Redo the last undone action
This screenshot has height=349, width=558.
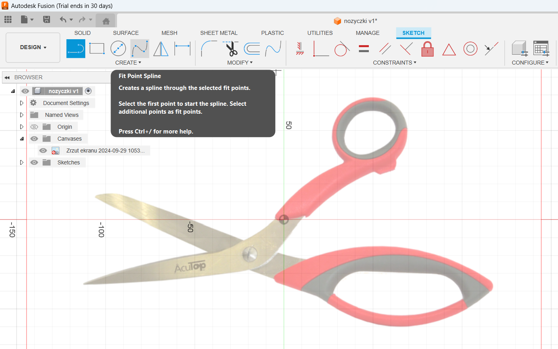click(x=82, y=19)
